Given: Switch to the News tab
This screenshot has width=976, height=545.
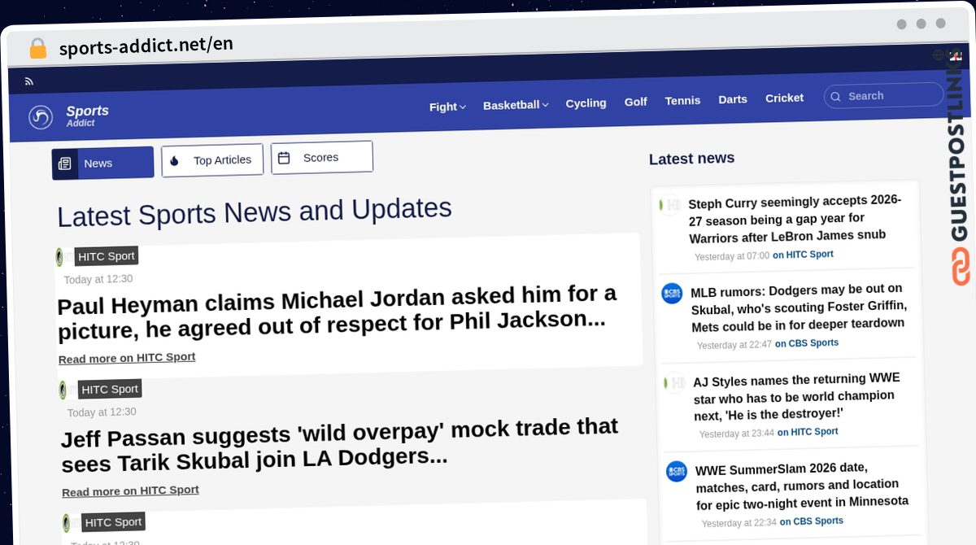Looking at the screenshot, I should click(102, 163).
